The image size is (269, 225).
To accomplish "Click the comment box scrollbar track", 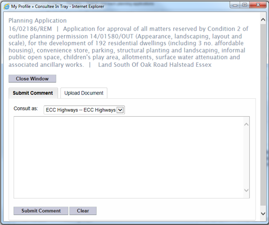I will click(x=246, y=157).
